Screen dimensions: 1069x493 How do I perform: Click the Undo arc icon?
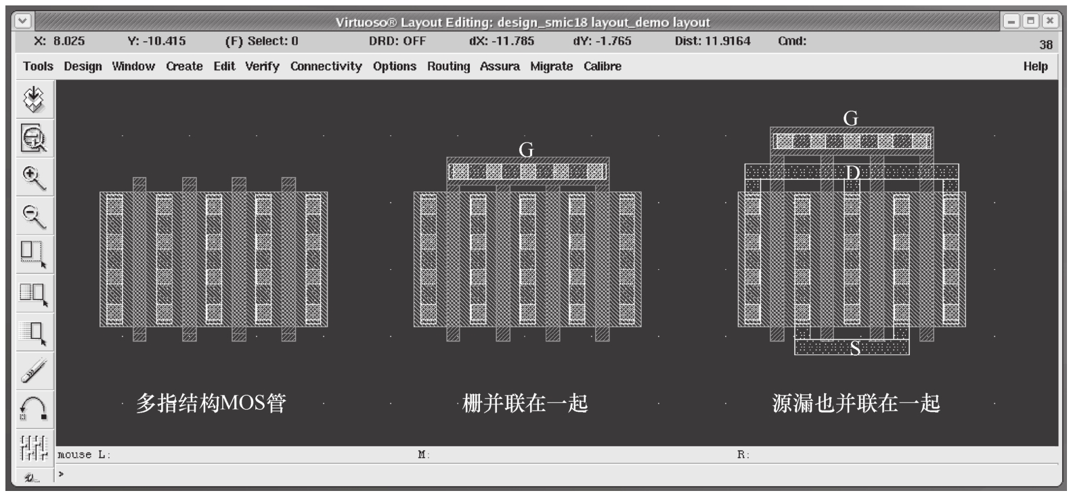[34, 409]
